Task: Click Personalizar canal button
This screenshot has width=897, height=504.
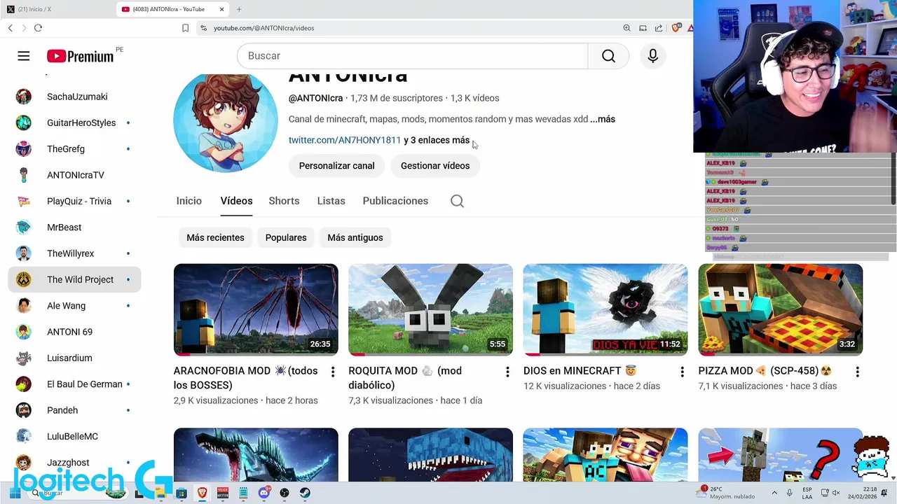Action: click(x=336, y=166)
